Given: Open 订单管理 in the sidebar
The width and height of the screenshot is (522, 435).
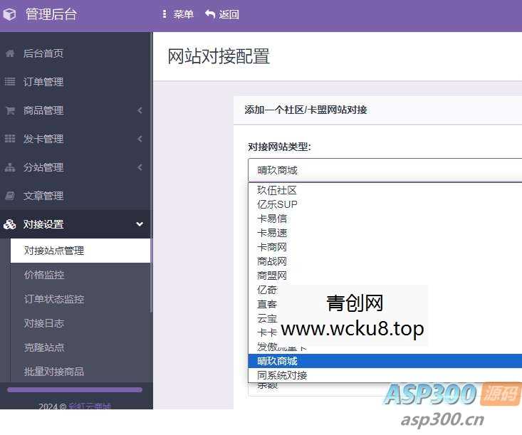Looking at the screenshot, I should coord(43,82).
